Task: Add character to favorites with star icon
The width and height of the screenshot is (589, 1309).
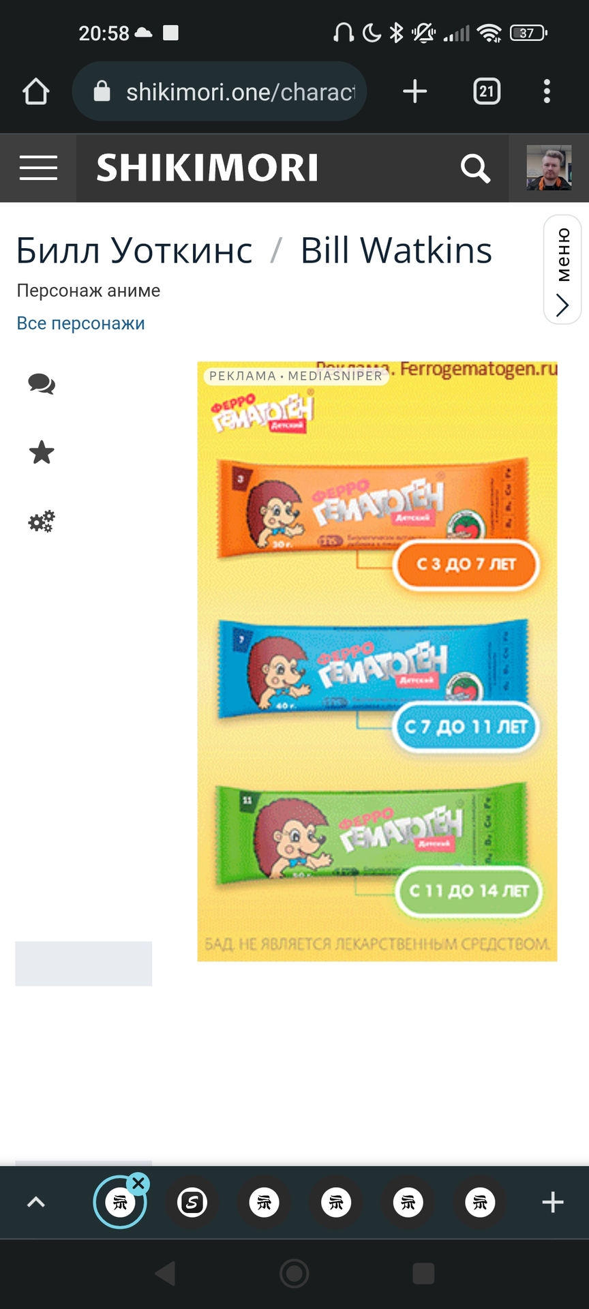Action: point(42,452)
